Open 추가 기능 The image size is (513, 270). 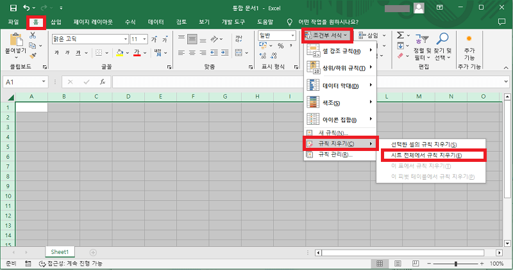click(x=469, y=47)
